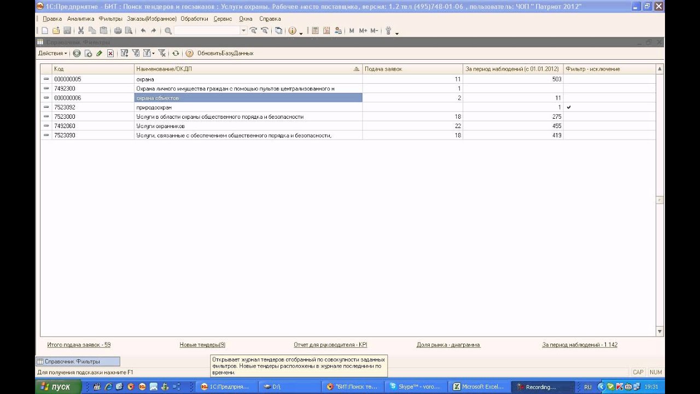The height and width of the screenshot is (394, 700).
Task: Click link Отчет для руководителя - KPI
Action: 330,345
